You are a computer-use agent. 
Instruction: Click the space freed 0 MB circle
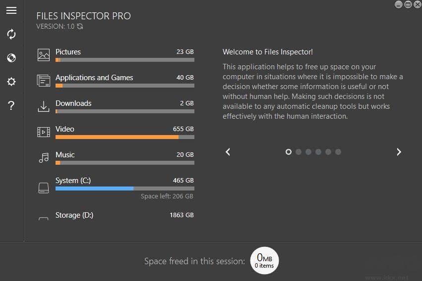264,261
